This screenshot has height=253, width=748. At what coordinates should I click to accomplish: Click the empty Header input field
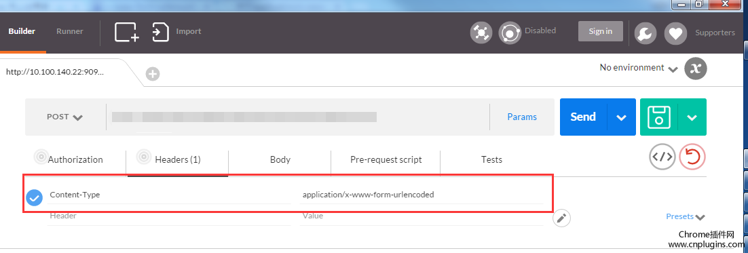point(169,216)
